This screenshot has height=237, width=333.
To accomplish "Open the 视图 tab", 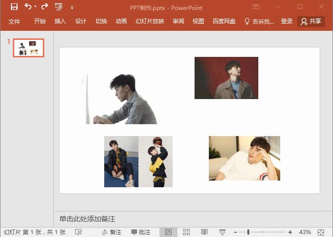I will coord(198,21).
